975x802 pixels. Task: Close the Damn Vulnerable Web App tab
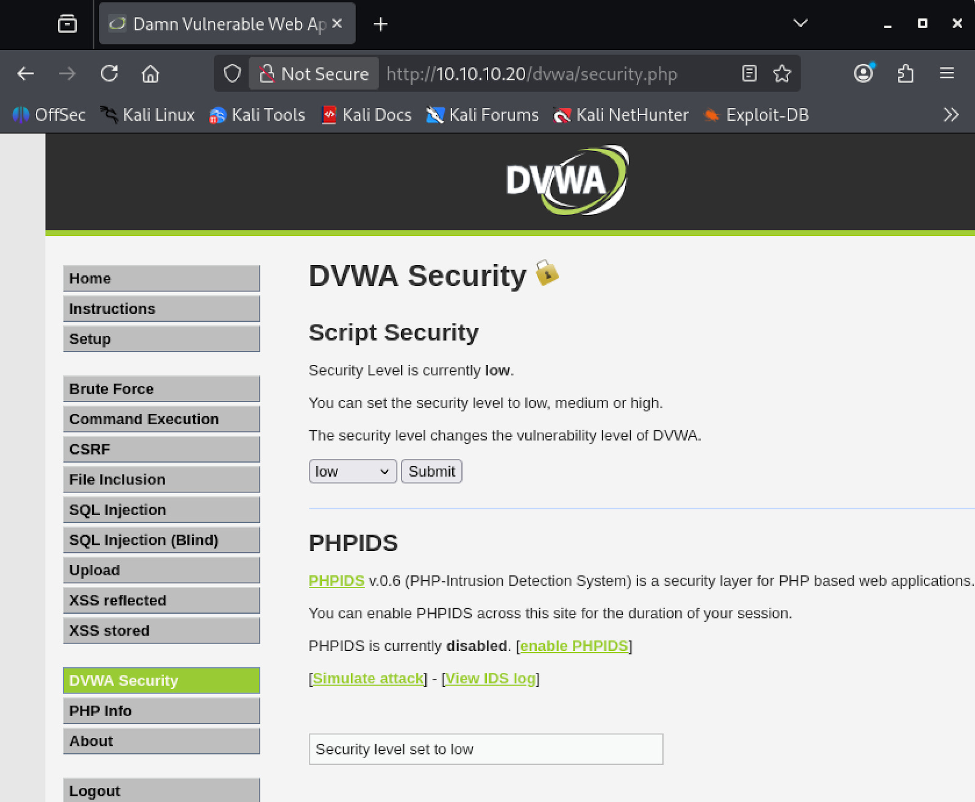[337, 23]
